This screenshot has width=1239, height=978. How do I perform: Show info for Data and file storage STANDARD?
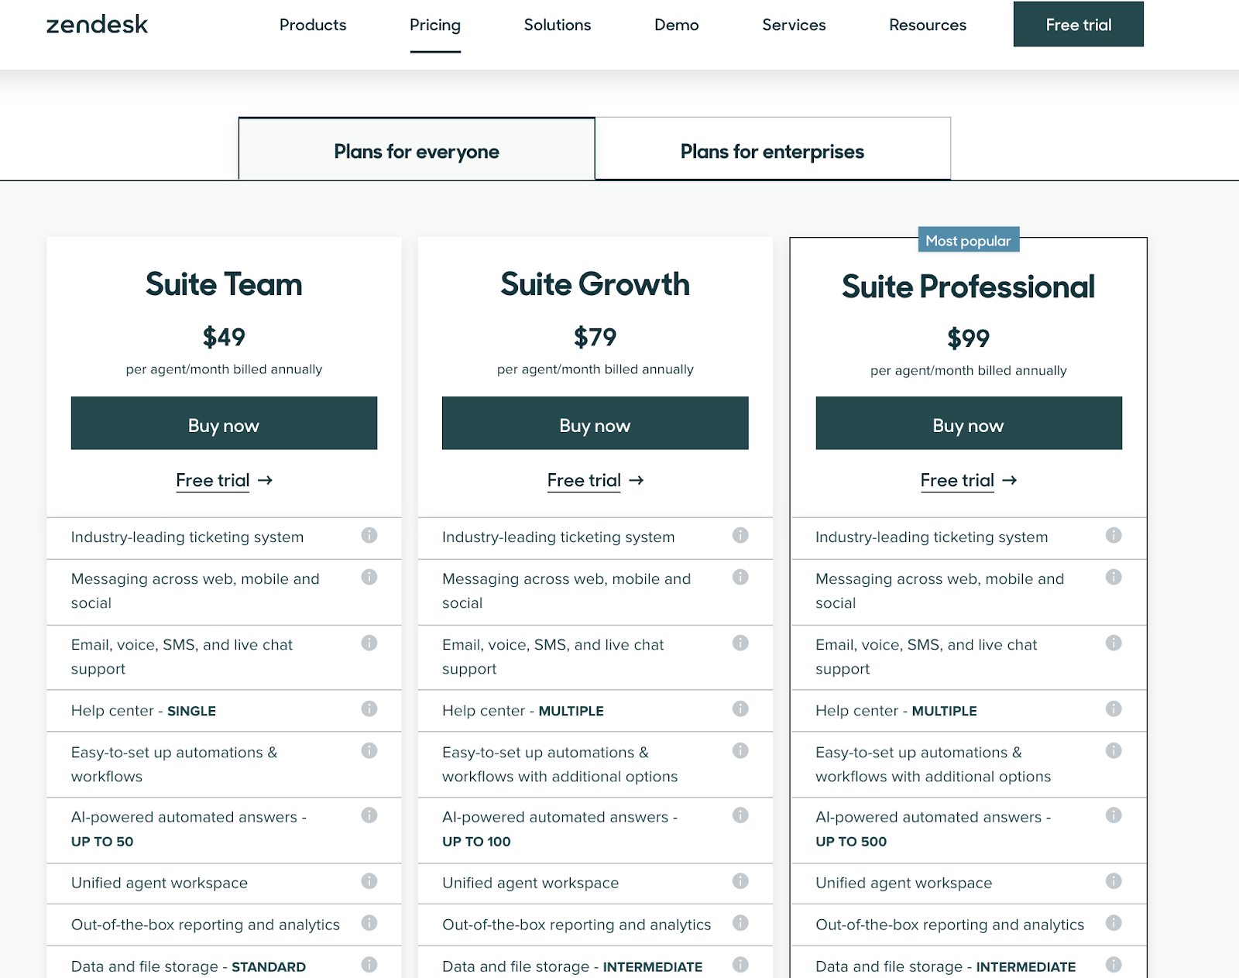coord(369,965)
